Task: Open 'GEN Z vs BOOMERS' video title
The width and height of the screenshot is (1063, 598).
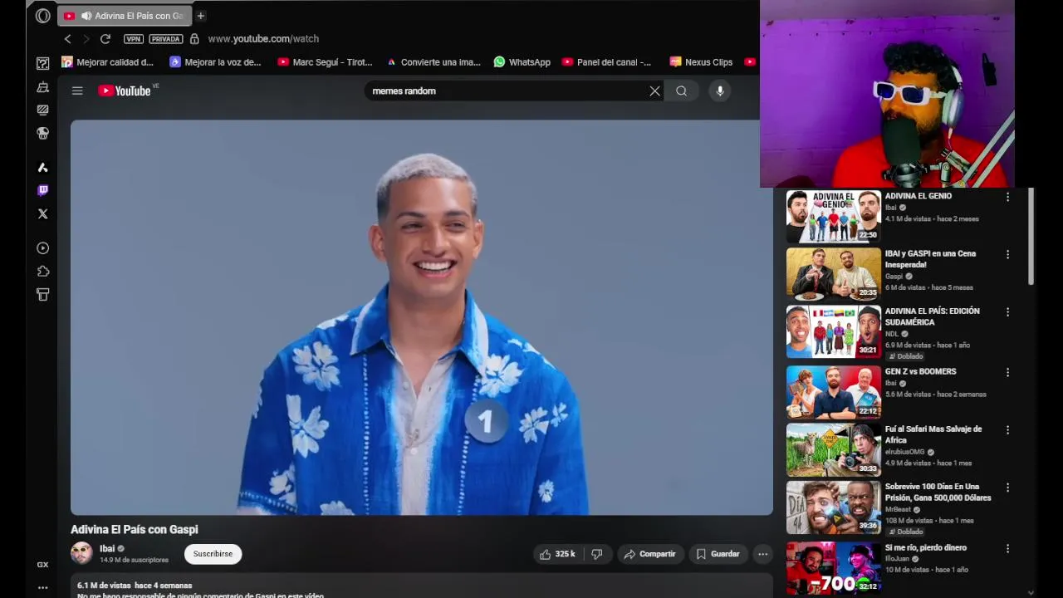Action: 920,371
